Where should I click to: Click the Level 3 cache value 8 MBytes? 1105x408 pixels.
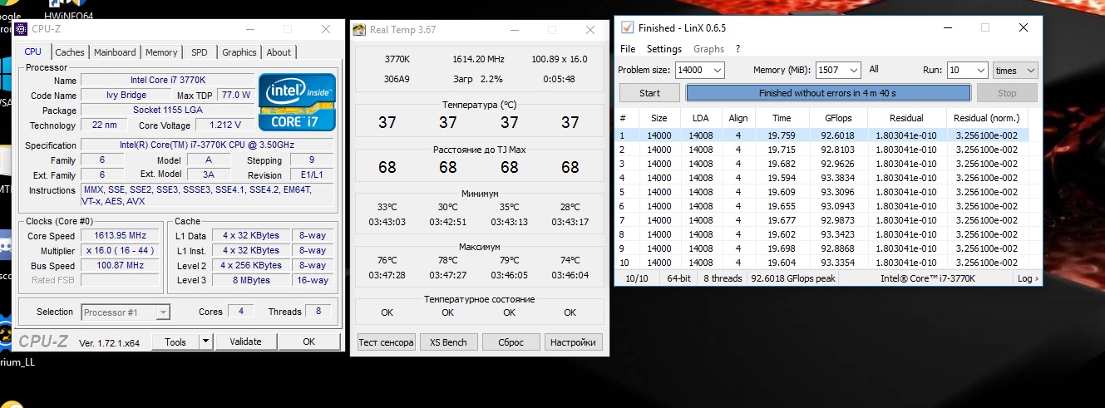[x=250, y=281]
